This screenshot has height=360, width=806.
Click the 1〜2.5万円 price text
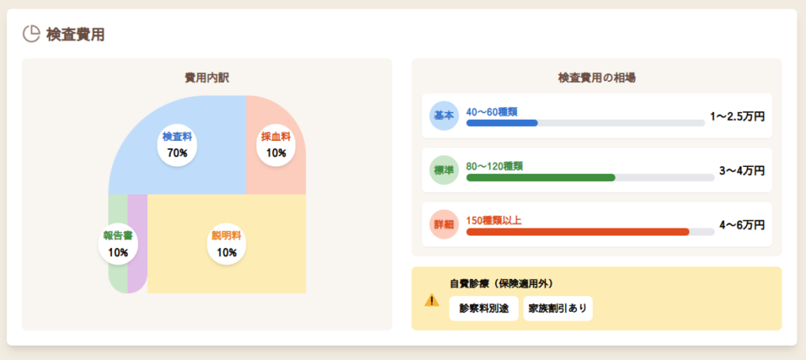pyautogui.click(x=737, y=116)
